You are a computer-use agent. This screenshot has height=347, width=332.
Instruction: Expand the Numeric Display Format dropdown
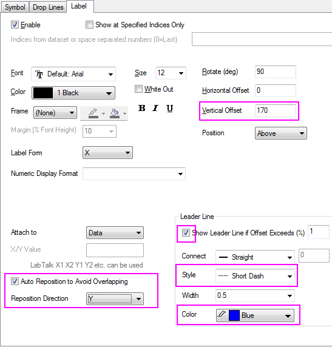(134, 173)
